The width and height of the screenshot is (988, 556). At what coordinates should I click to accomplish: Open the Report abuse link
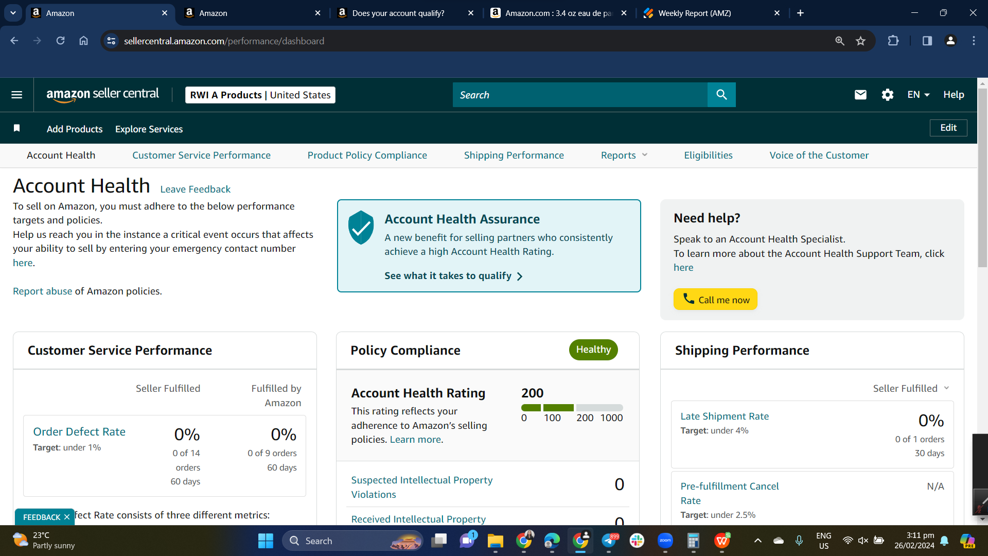click(x=42, y=291)
